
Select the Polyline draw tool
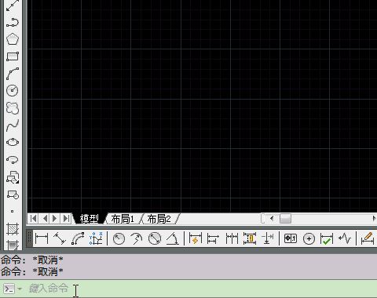13,23
